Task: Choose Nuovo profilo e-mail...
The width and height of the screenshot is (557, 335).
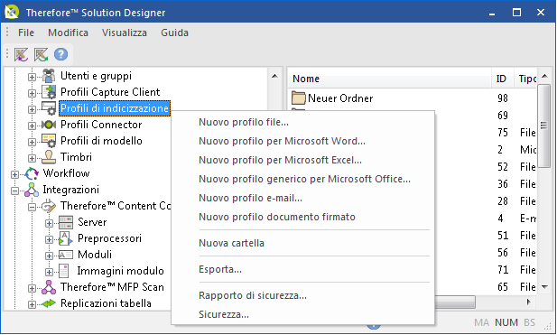Action: (x=302, y=198)
